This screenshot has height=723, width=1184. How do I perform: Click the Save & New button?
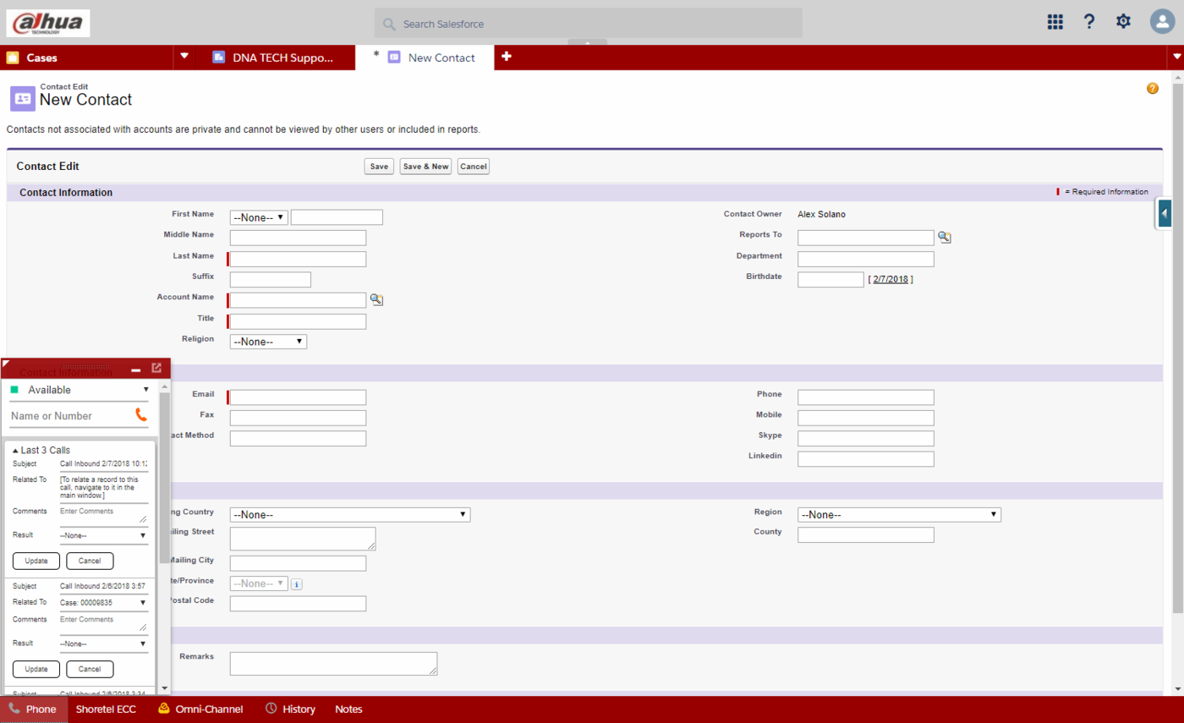point(425,167)
